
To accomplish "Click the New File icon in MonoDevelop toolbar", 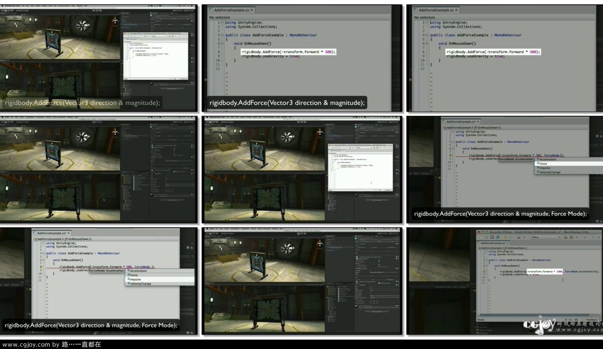I will pyautogui.click(x=481, y=237).
